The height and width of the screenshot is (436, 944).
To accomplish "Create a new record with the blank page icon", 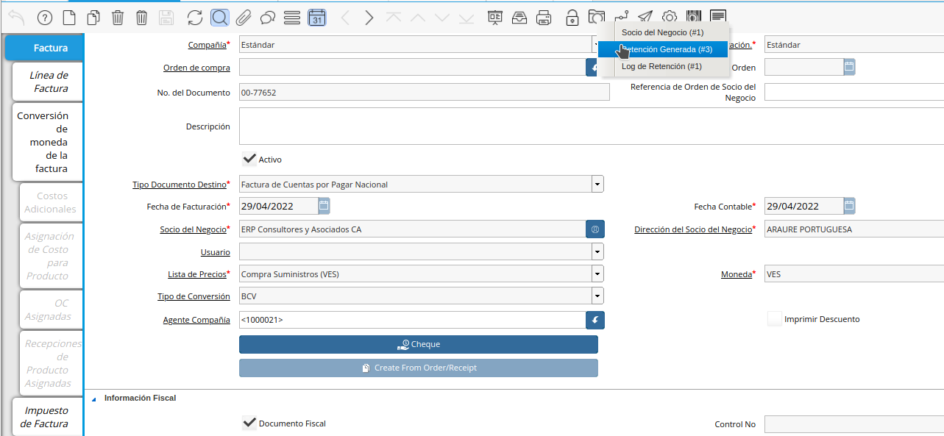I will pos(68,17).
